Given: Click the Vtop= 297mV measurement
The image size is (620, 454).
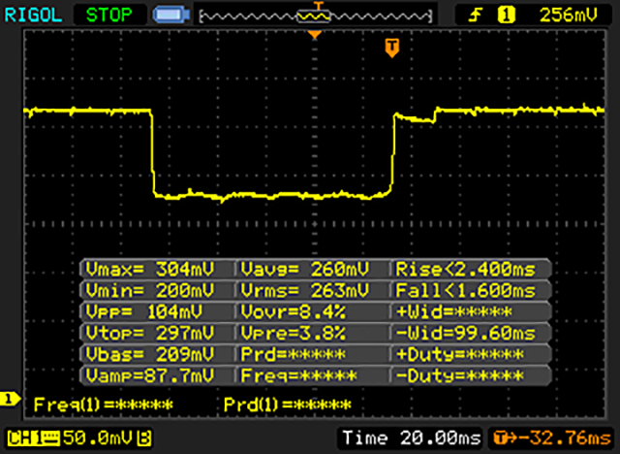Looking at the screenshot, I should pyautogui.click(x=150, y=333).
